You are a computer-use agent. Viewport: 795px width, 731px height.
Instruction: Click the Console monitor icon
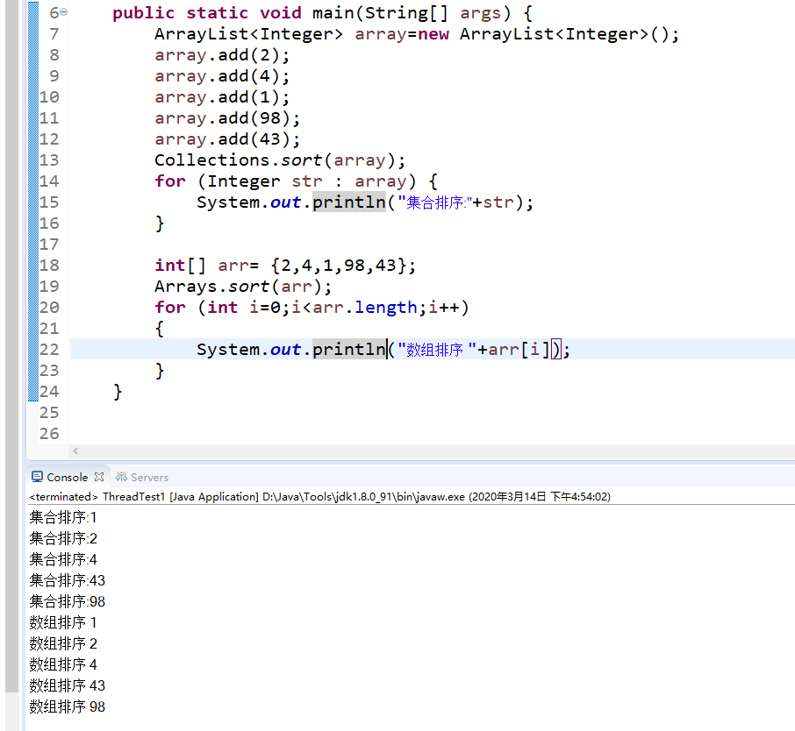click(37, 477)
